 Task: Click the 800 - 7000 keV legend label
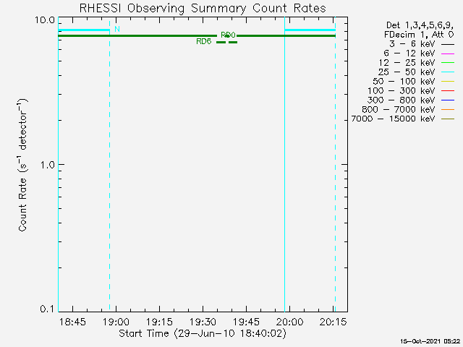point(399,109)
